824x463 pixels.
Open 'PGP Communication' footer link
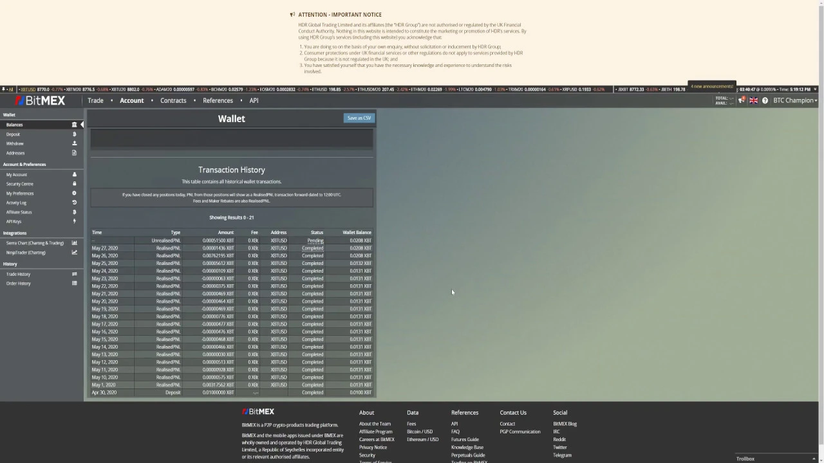520,431
